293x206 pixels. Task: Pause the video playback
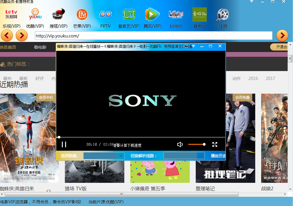point(64,144)
